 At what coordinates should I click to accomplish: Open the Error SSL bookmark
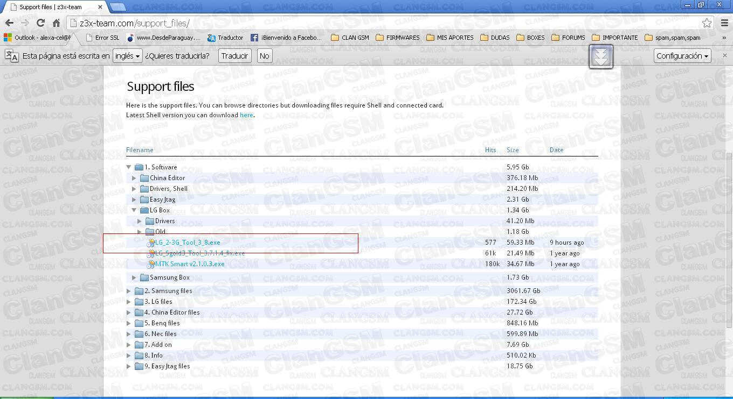102,38
